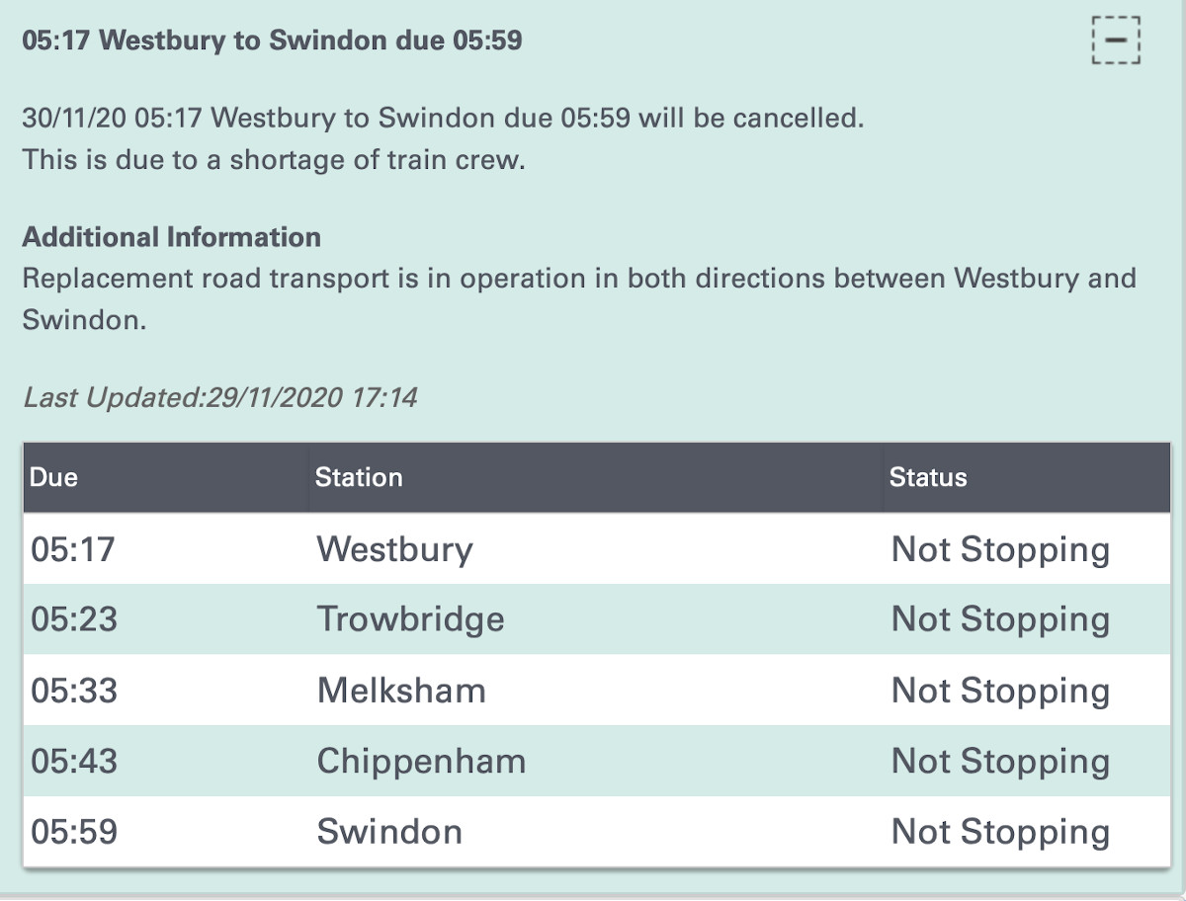Image resolution: width=1186 pixels, height=901 pixels.
Task: Select the Trowbridge station cell
Action: point(410,619)
